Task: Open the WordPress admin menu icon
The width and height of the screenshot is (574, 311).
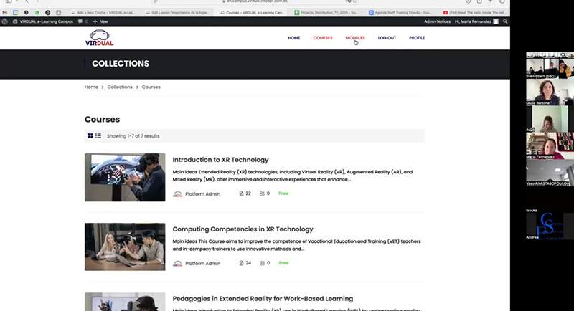Action: (x=5, y=21)
